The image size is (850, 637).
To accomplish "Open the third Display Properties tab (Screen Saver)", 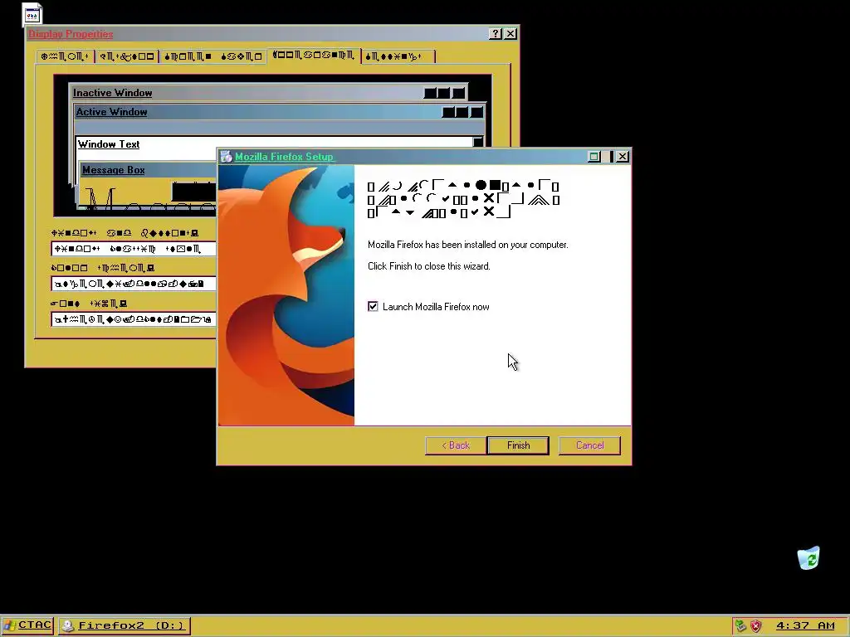I will 213,56.
